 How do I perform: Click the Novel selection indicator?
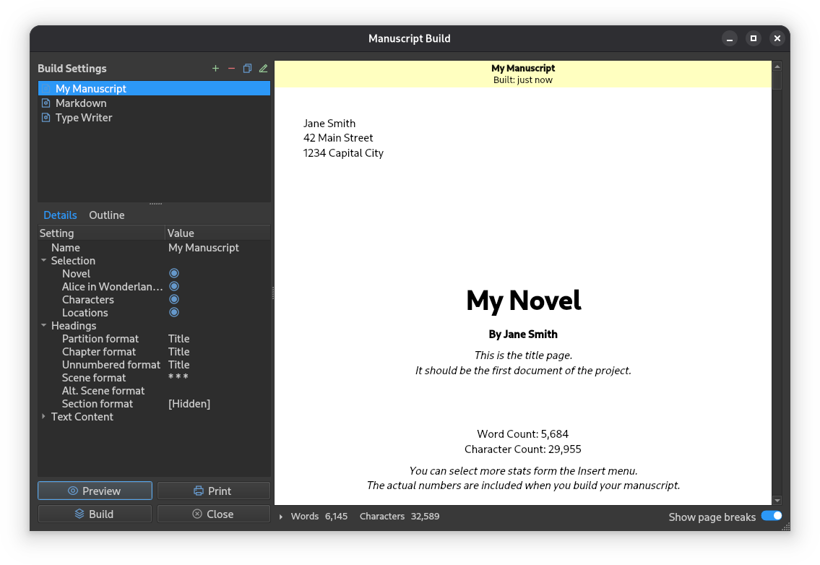[174, 273]
